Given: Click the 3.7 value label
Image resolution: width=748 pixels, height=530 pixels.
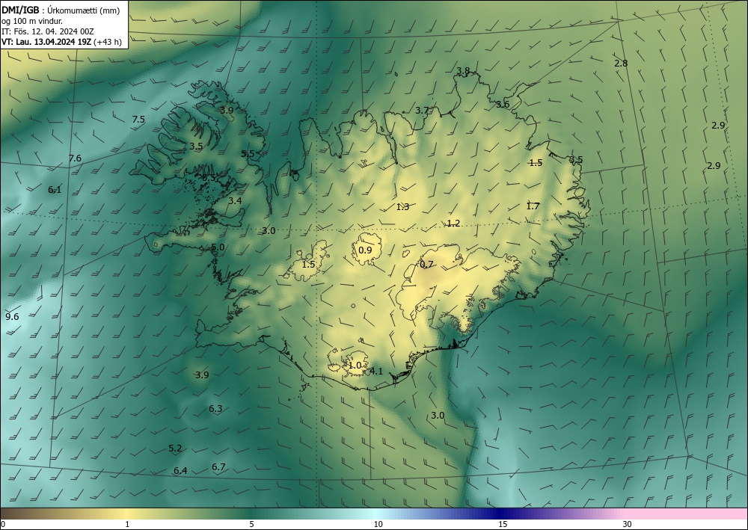Looking at the screenshot, I should [x=422, y=111].
